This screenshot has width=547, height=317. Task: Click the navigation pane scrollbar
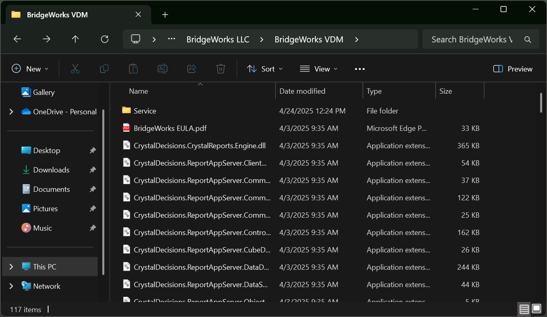(103, 192)
